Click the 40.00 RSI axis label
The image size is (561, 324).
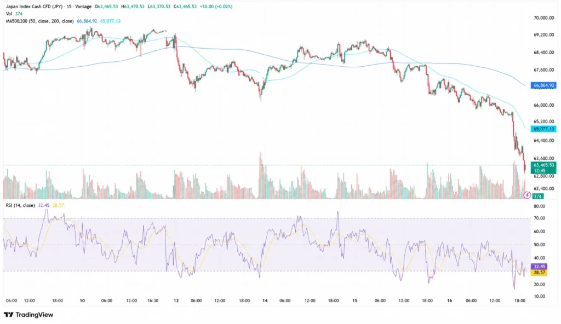pyautogui.click(x=539, y=258)
